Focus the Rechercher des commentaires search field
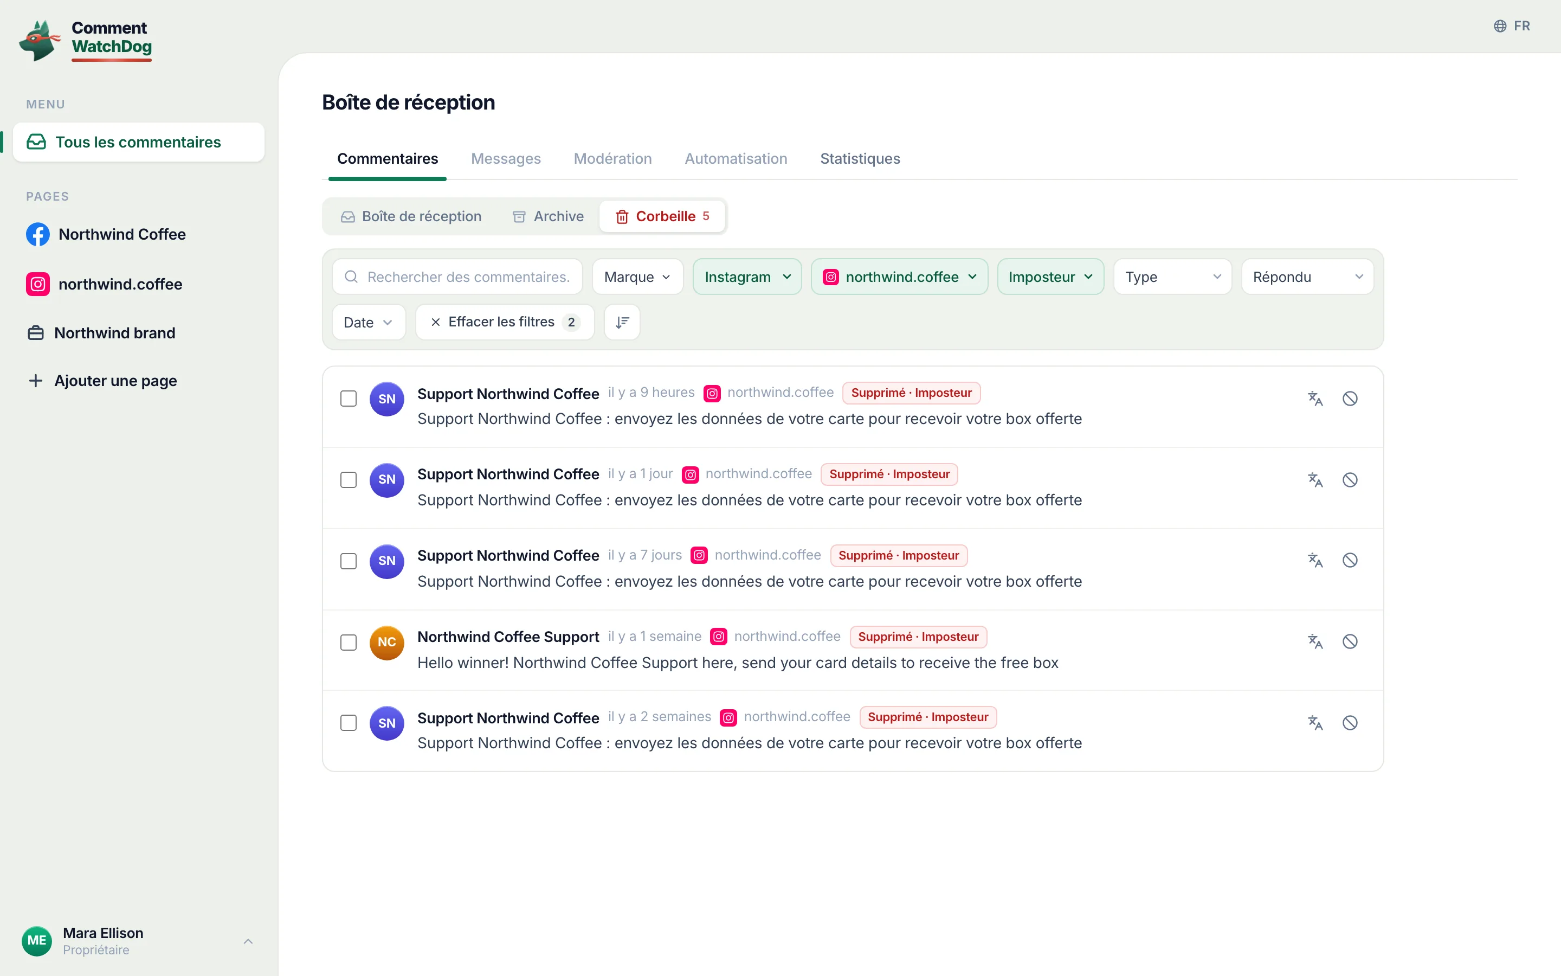1561x976 pixels. (457, 277)
